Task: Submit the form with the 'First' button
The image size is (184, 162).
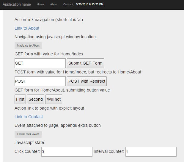Action: [20, 99]
